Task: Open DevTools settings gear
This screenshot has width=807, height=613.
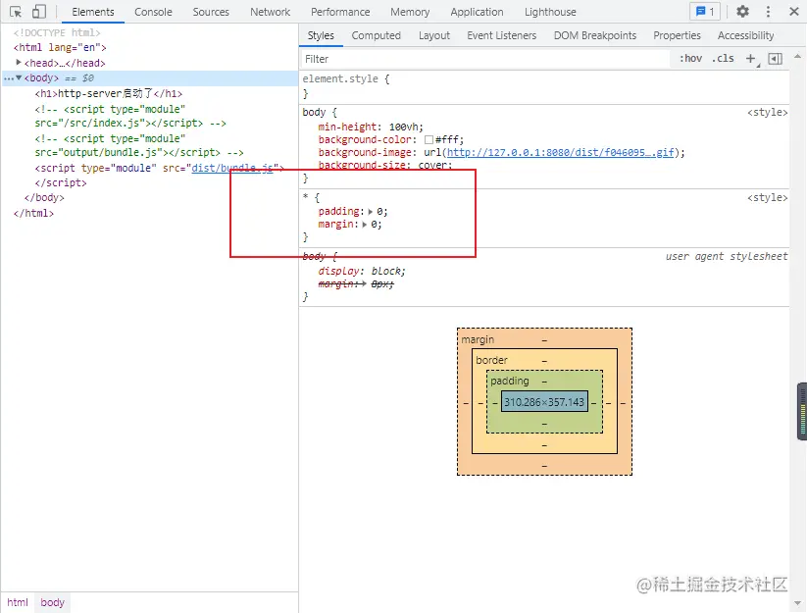Action: tap(742, 12)
